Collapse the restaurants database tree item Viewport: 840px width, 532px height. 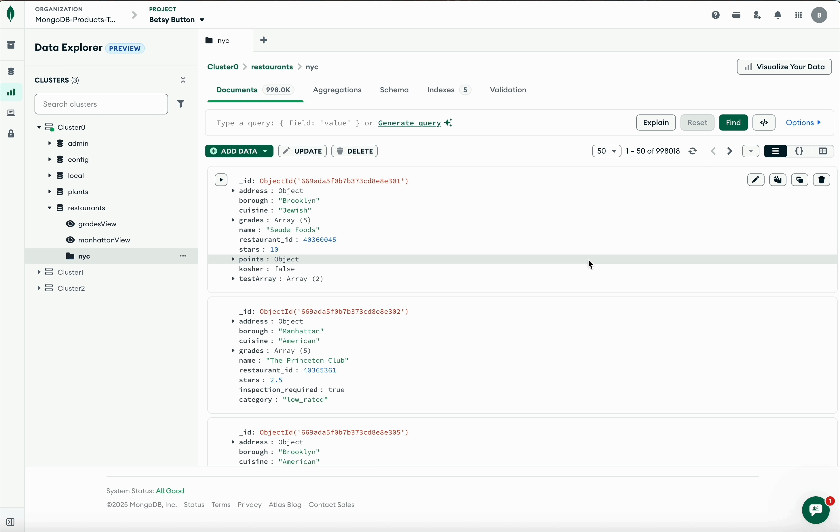(50, 208)
